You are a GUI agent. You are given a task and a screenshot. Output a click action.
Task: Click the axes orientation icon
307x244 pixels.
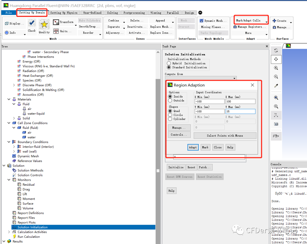coord(276,115)
